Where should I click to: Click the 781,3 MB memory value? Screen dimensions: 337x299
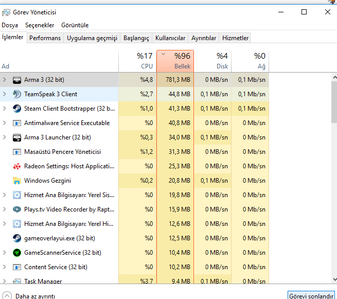(178, 80)
